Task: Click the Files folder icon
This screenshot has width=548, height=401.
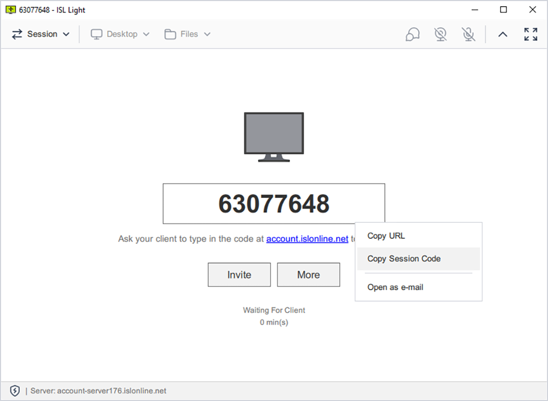Action: pyautogui.click(x=170, y=33)
